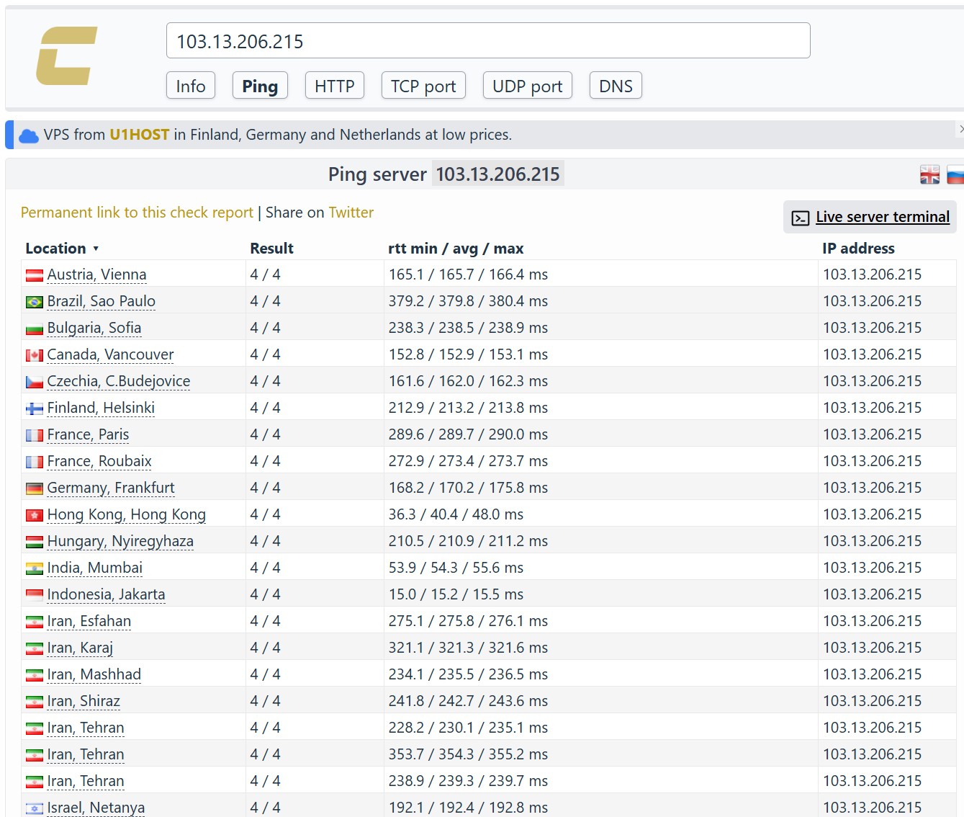Click the Austria flag icon
The width and height of the screenshot is (964, 817).
(35, 275)
